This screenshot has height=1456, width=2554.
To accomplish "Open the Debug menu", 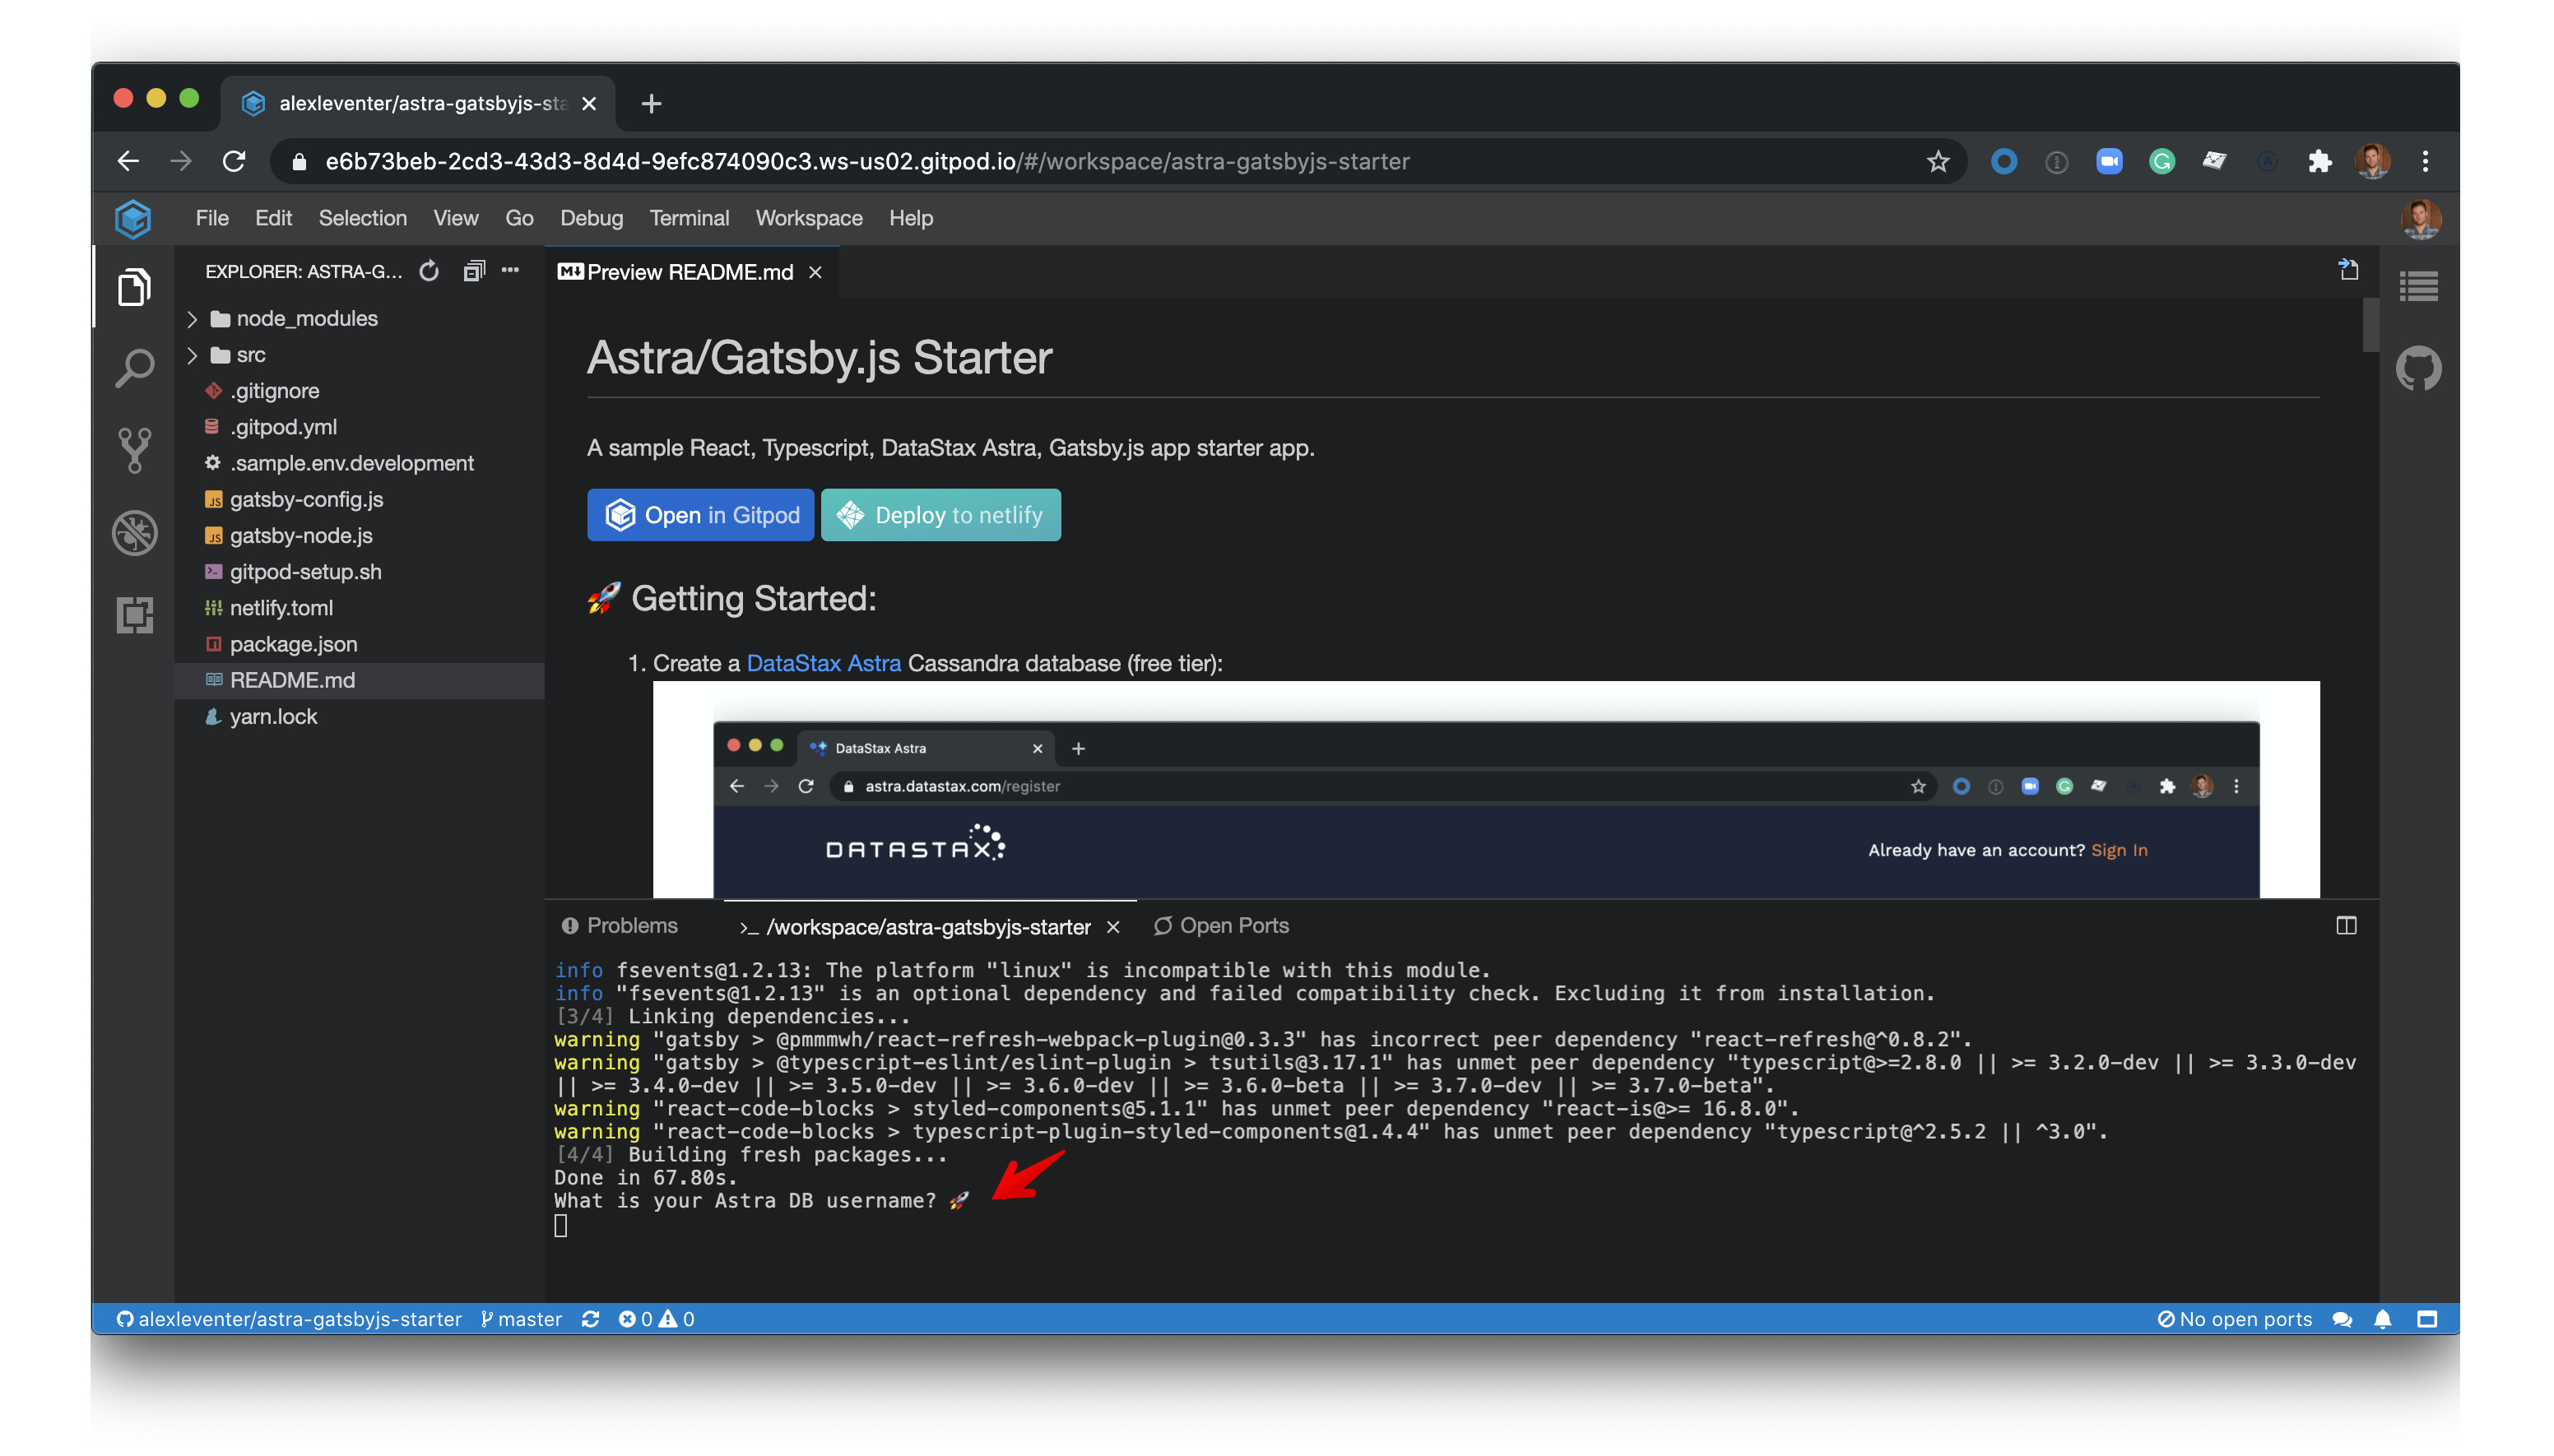I will [x=591, y=218].
